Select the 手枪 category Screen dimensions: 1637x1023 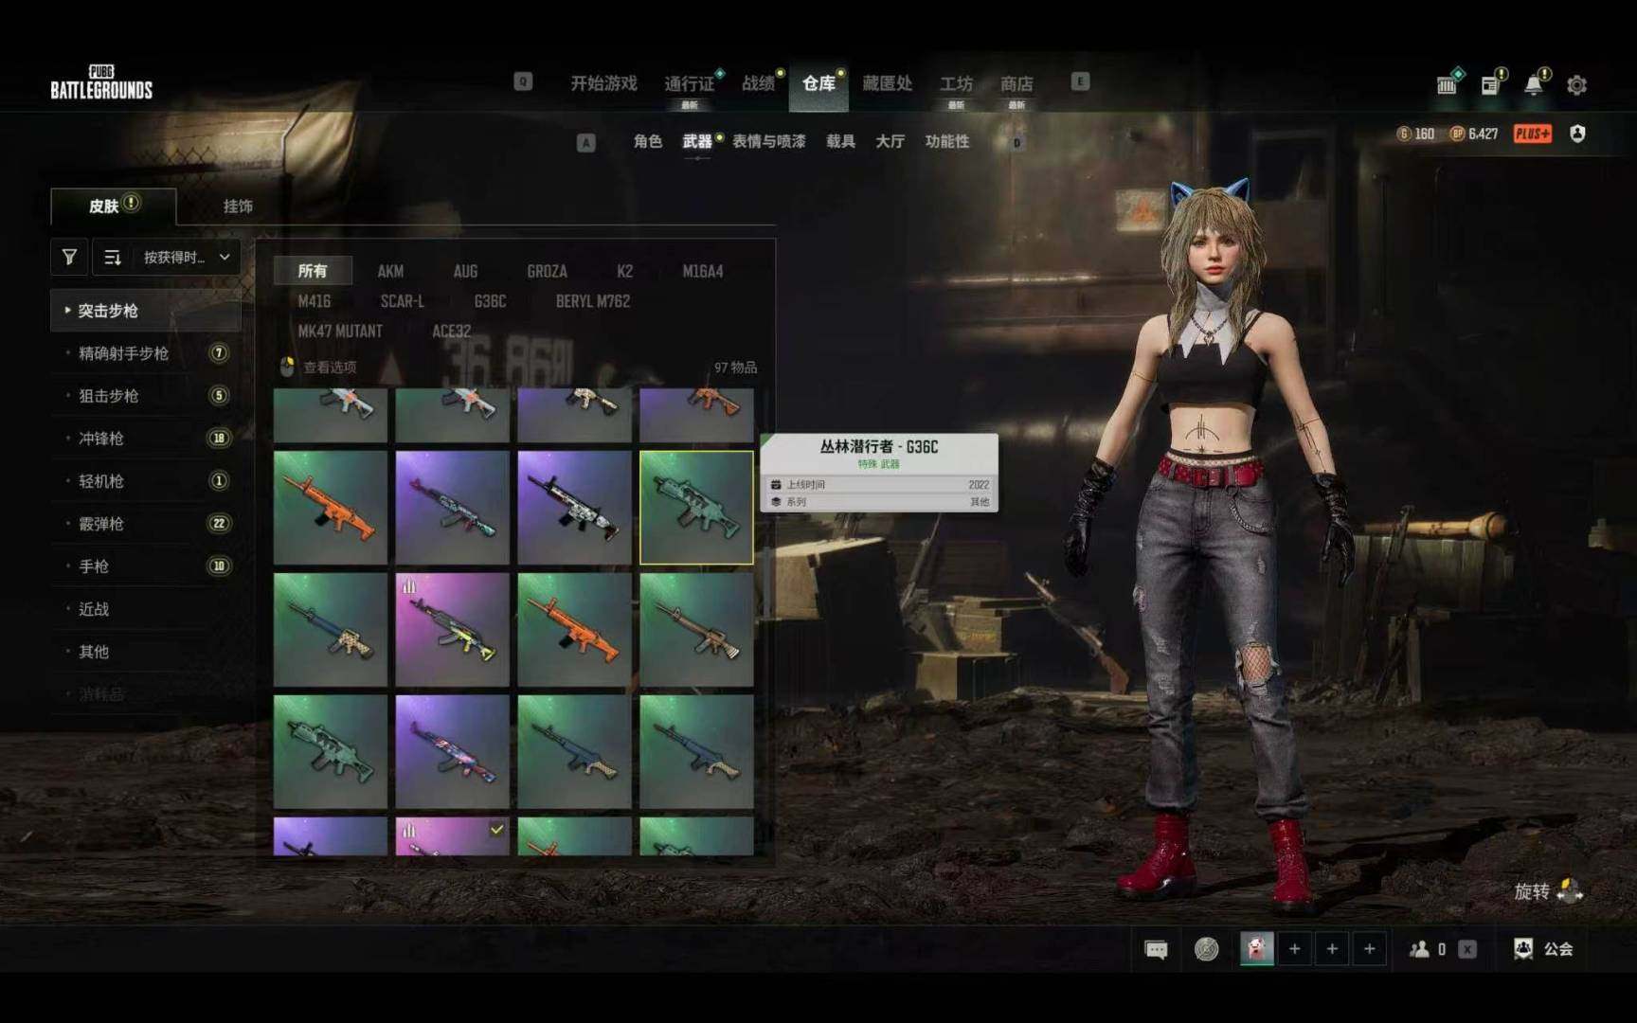146,566
